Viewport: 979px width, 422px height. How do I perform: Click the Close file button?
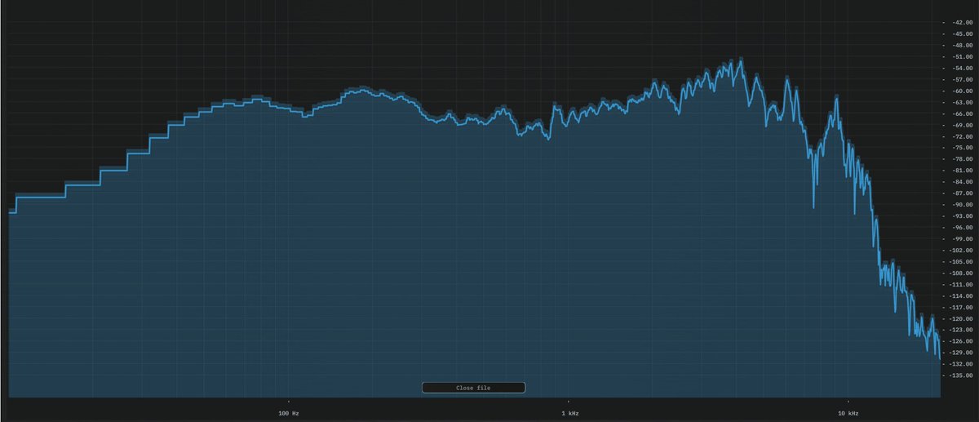[x=473, y=388]
